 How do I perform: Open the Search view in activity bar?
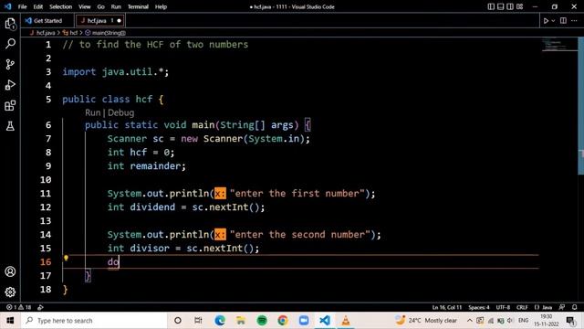pyautogui.click(x=10, y=44)
